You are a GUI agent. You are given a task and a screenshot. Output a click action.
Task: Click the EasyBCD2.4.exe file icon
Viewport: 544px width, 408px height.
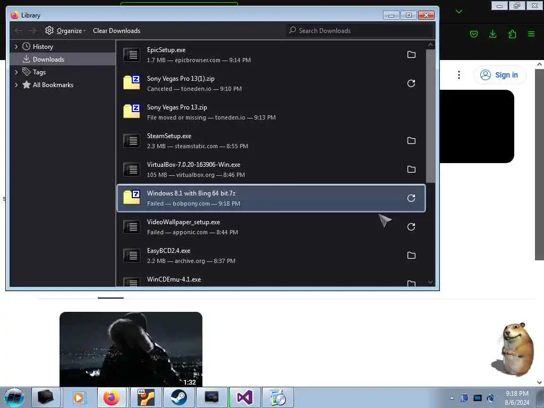(132, 256)
